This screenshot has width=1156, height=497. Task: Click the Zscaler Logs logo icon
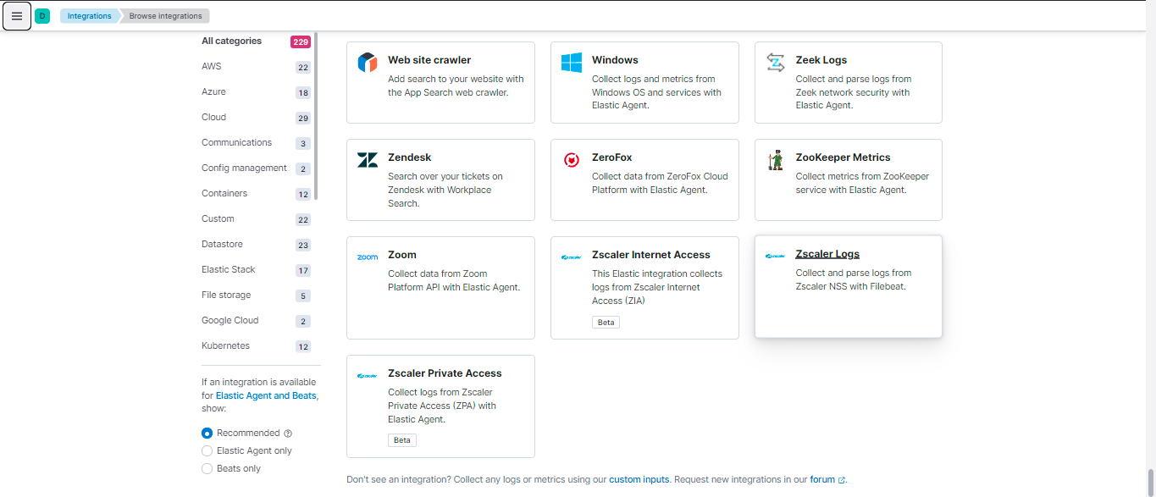[776, 256]
